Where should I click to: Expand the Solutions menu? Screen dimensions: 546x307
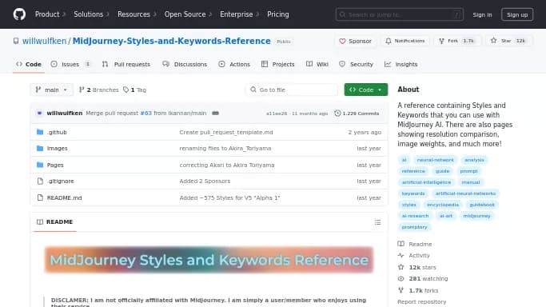91,14
